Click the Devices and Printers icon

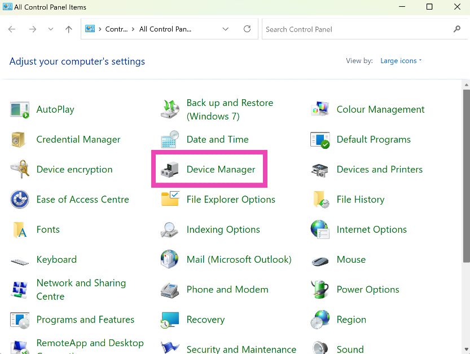(x=320, y=169)
